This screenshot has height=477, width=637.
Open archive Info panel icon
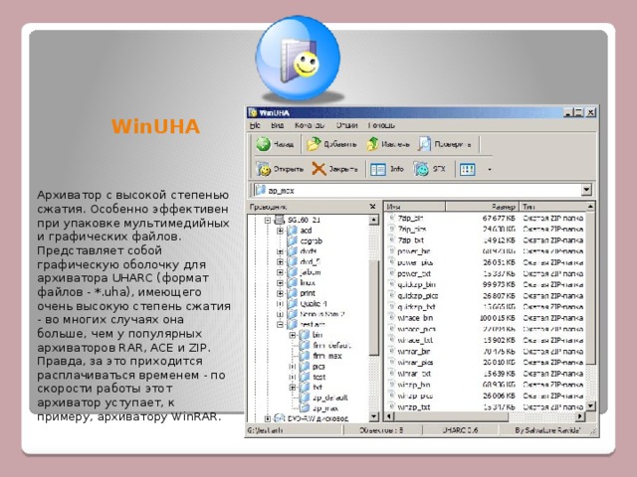click(x=378, y=169)
